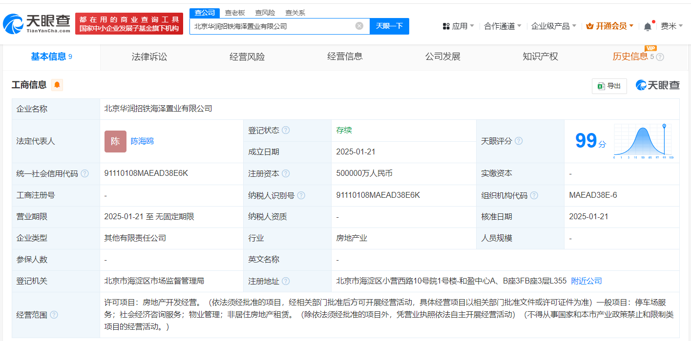Viewport: 691px width, 341px height.
Task: Click orange alert bell beside 工商信息
Action: (57, 85)
